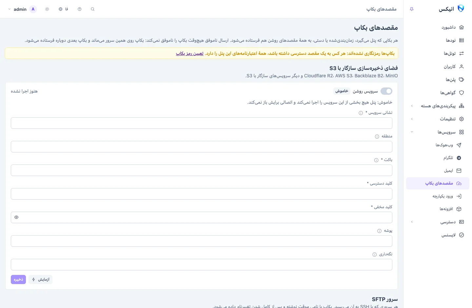Show info for نشانی سرویس field
The image size is (472, 308).
click(361, 113)
